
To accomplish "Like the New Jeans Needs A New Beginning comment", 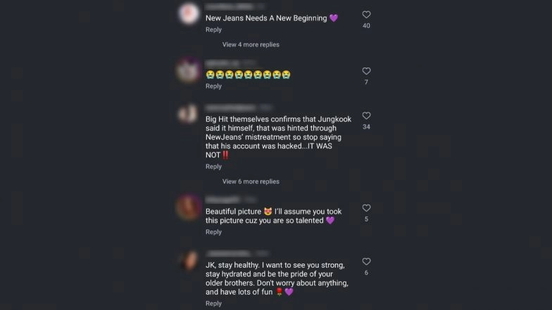I will point(366,15).
